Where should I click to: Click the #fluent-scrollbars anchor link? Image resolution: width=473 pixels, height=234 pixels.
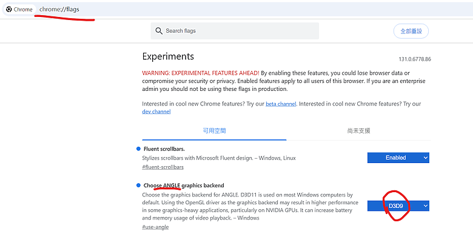[163, 167]
